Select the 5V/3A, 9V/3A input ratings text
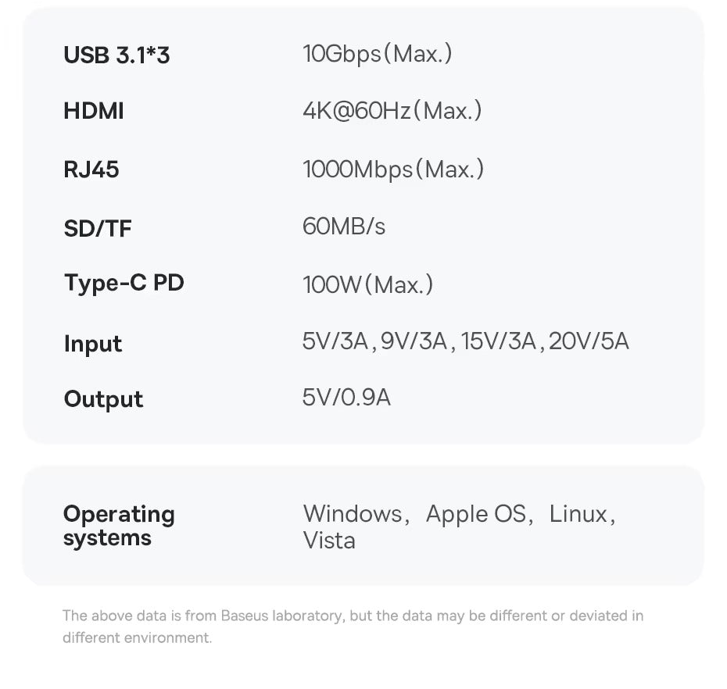 point(374,341)
